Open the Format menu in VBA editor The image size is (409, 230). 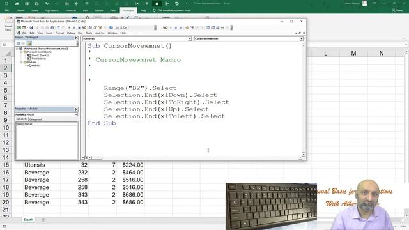[x=59, y=33]
